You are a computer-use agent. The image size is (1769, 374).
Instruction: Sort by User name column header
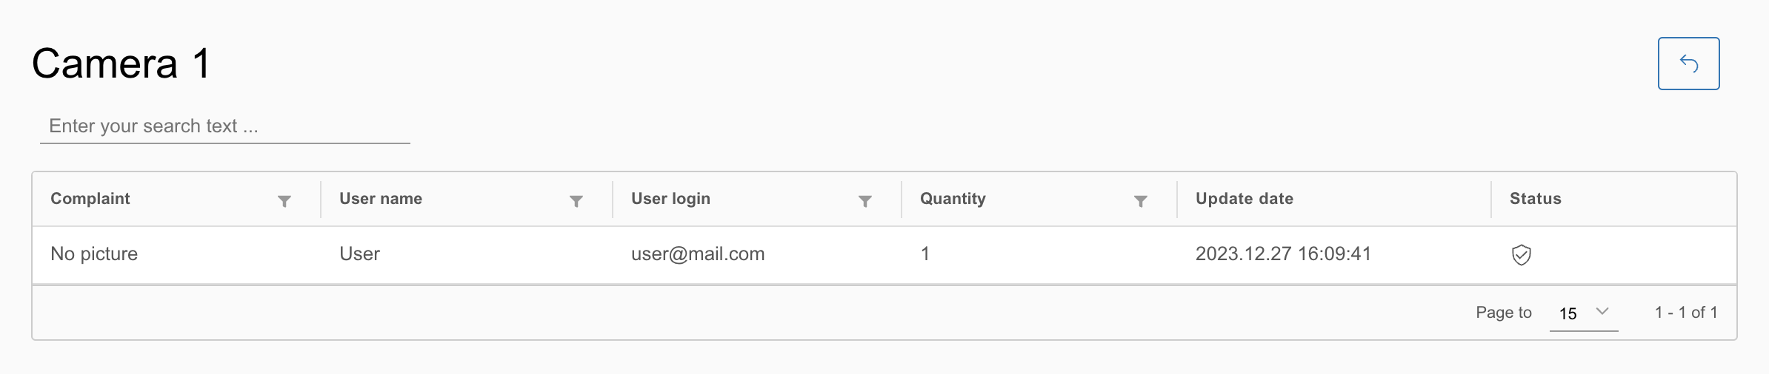[381, 199]
